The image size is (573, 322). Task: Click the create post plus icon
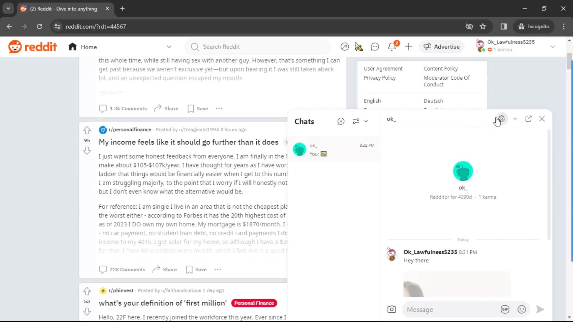(408, 47)
